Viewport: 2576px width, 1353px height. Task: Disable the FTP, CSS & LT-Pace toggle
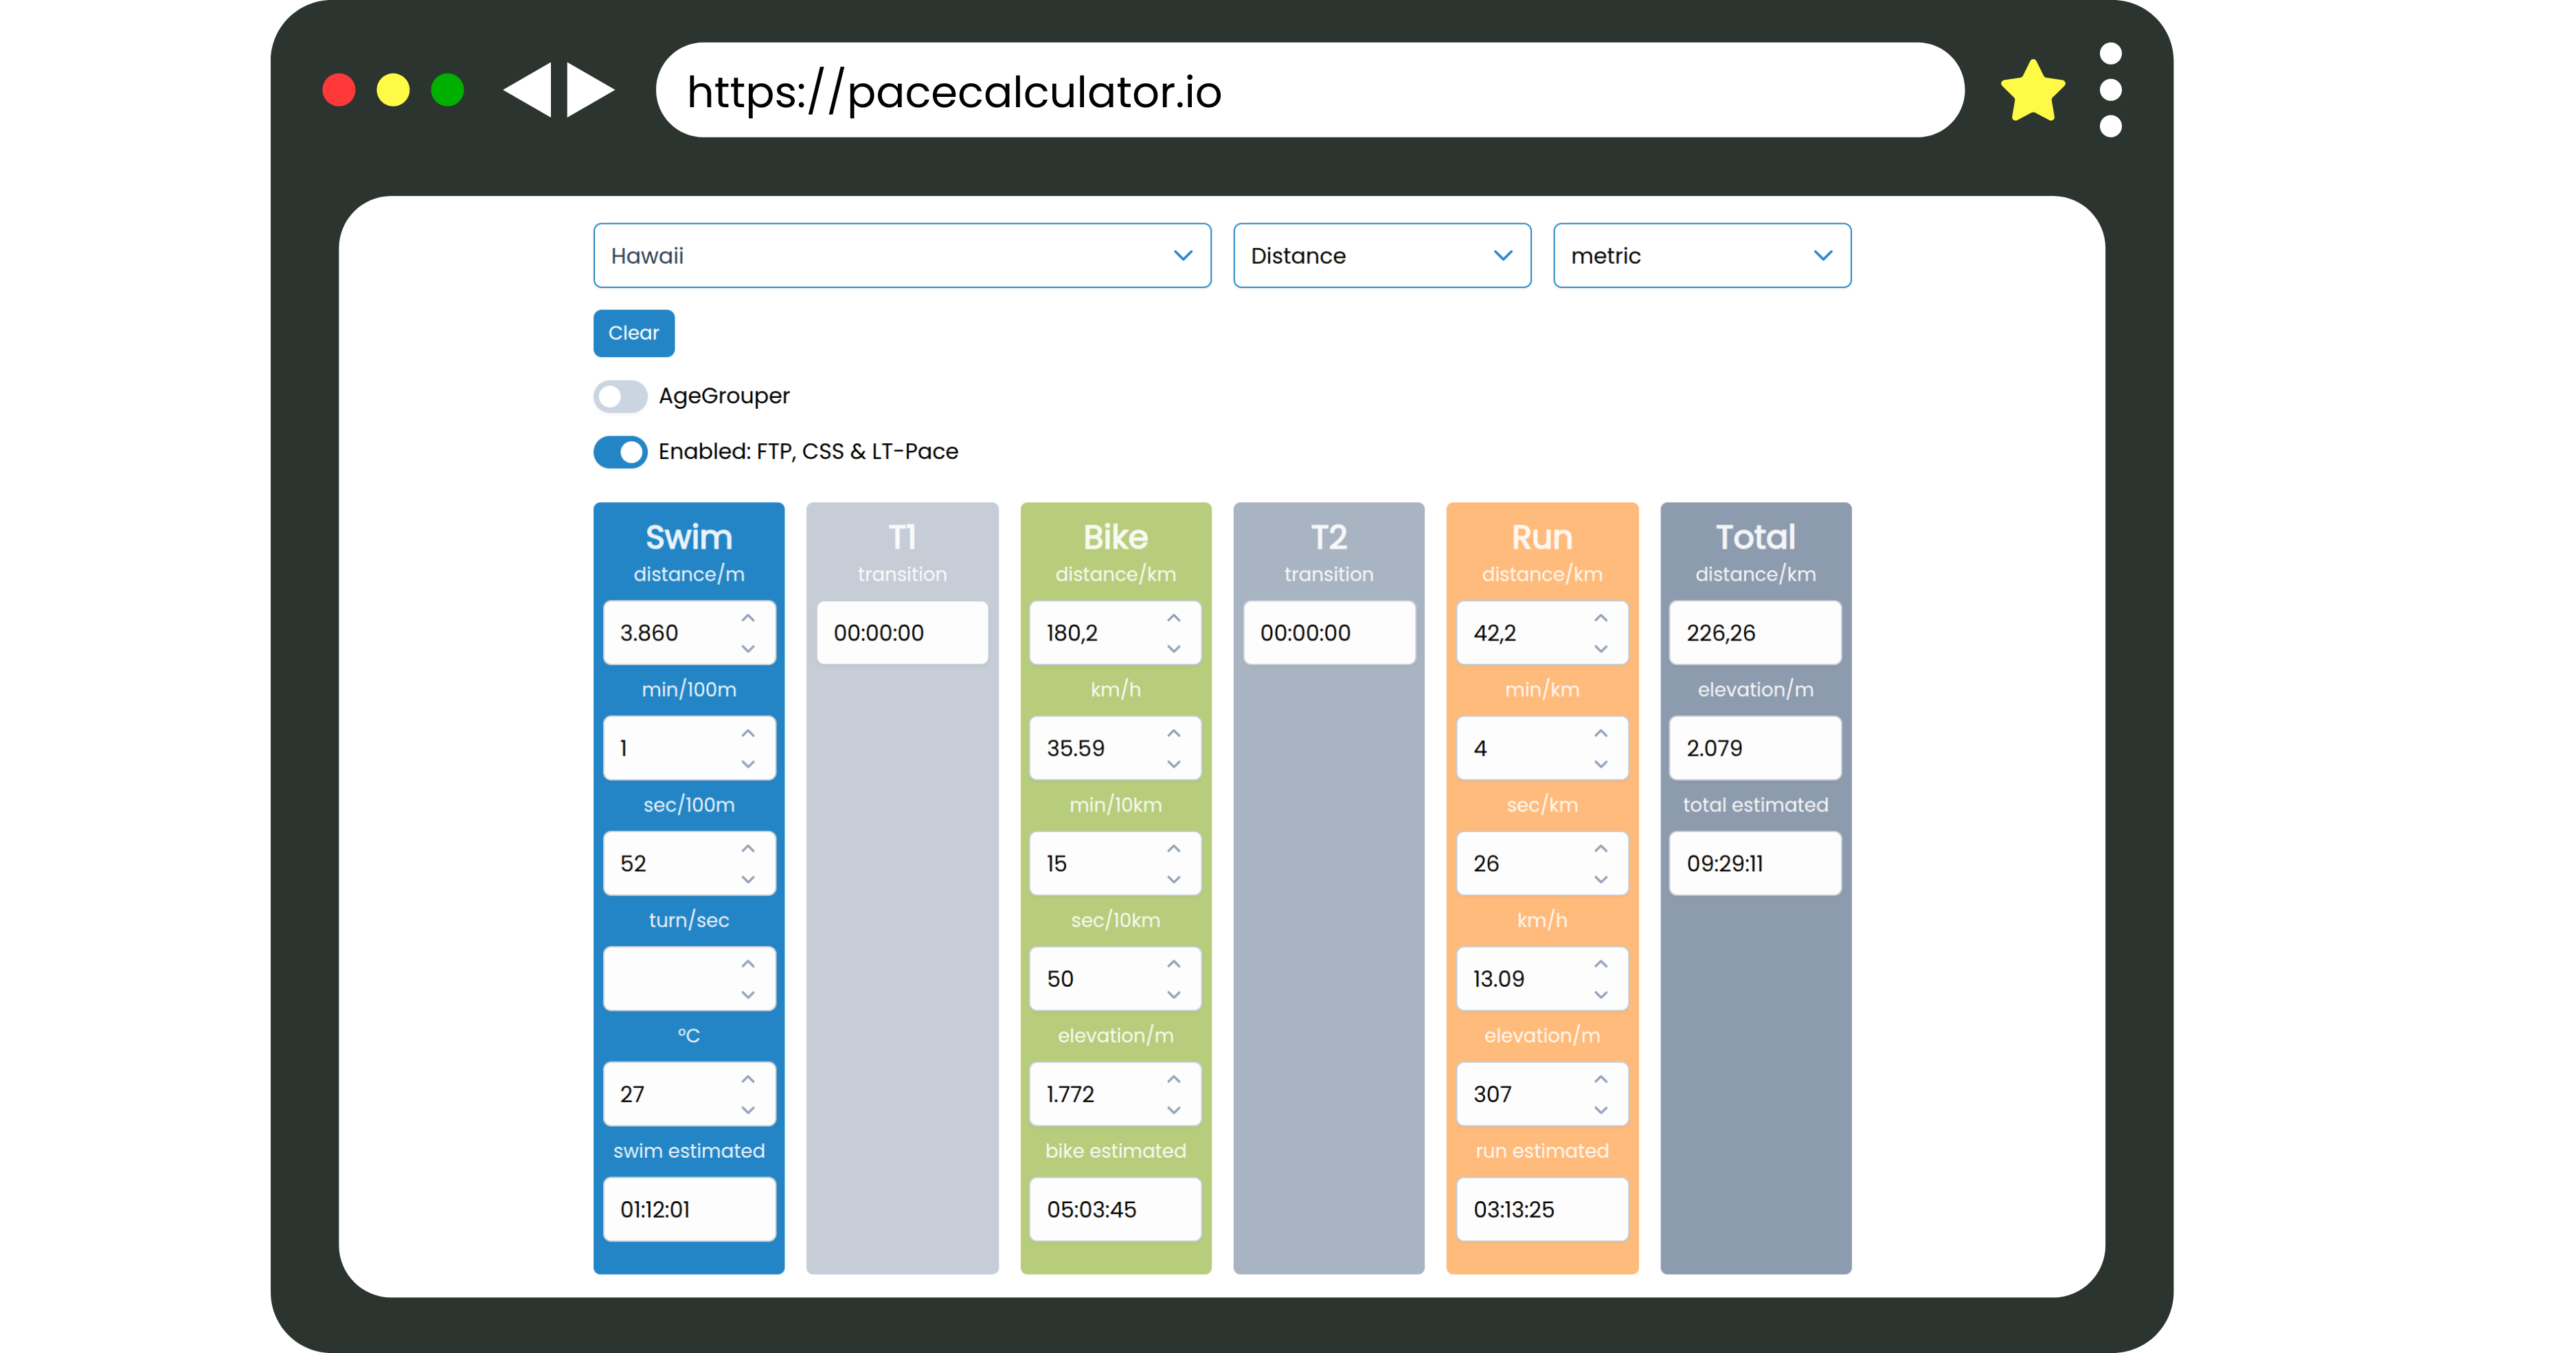[x=620, y=452]
